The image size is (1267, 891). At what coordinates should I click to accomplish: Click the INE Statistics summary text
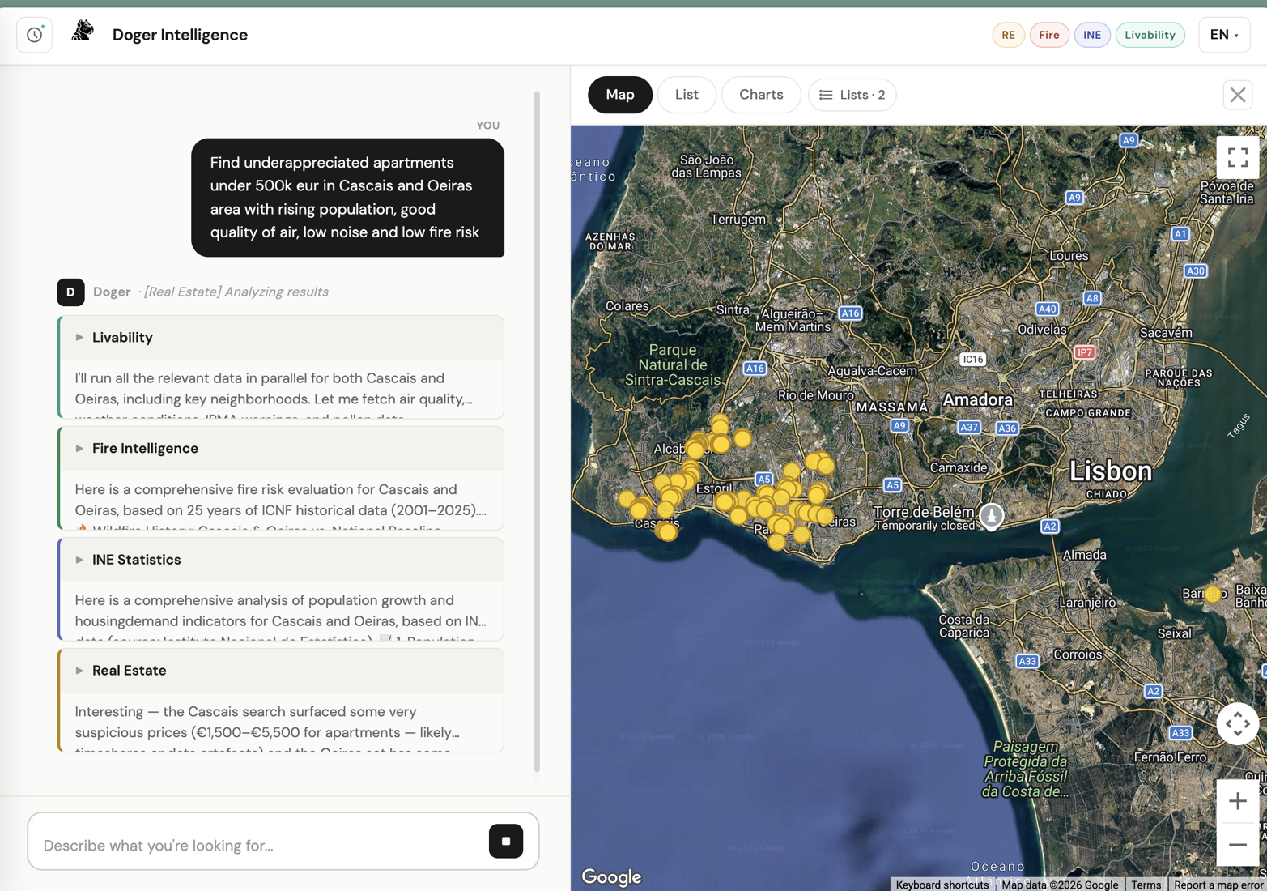tap(281, 612)
